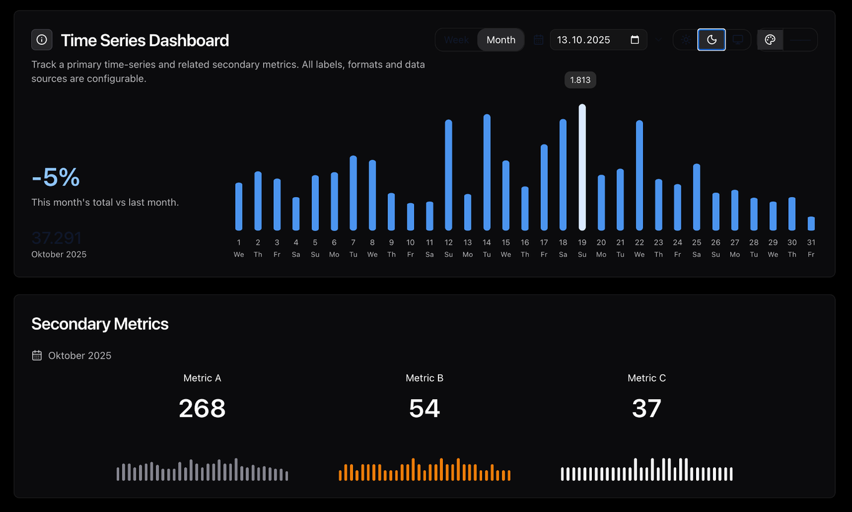Expand the chevron dropdown after date field
This screenshot has width=852, height=512.
[659, 40]
